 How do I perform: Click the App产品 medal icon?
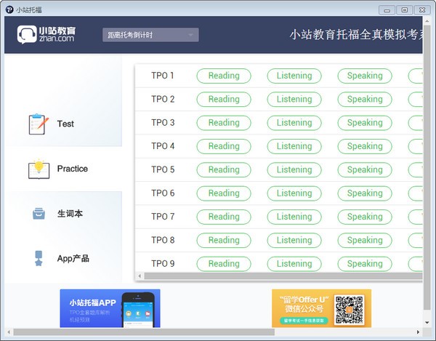(39, 258)
